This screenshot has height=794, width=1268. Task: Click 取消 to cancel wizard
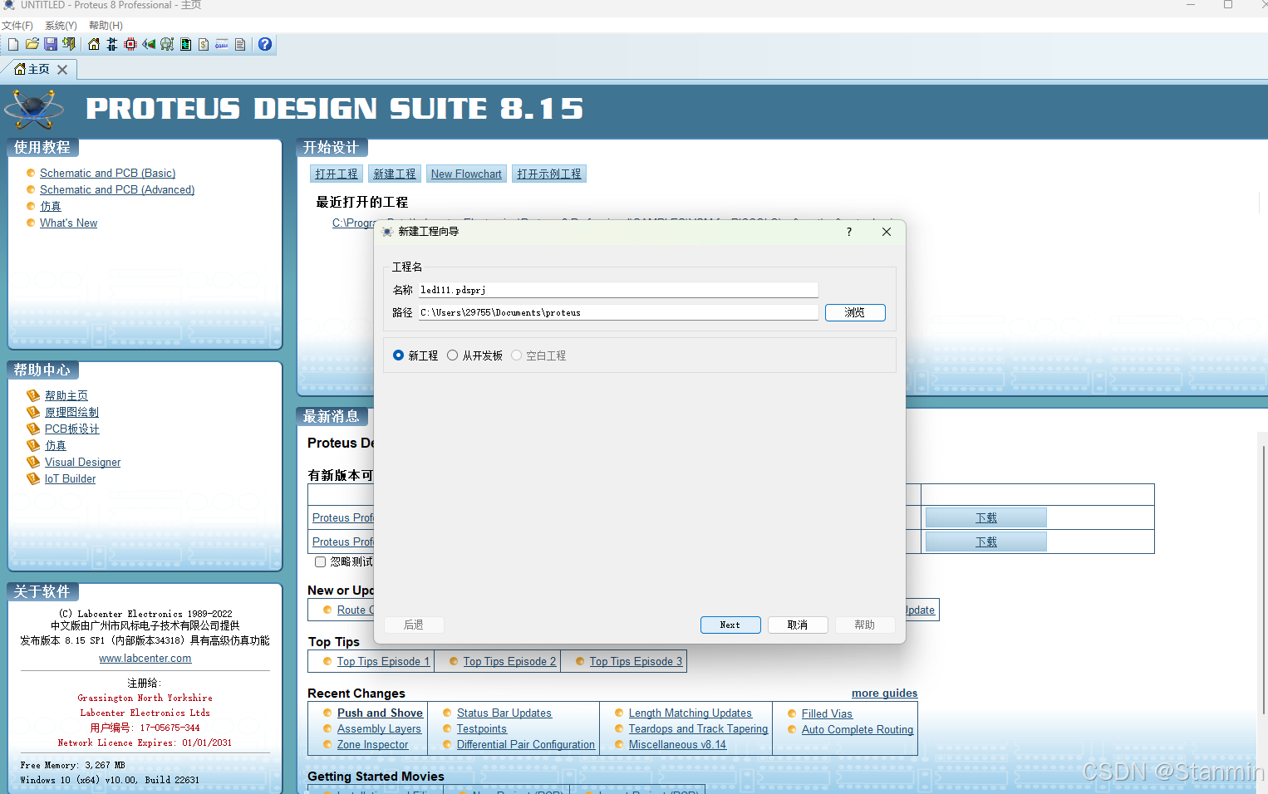coord(798,625)
